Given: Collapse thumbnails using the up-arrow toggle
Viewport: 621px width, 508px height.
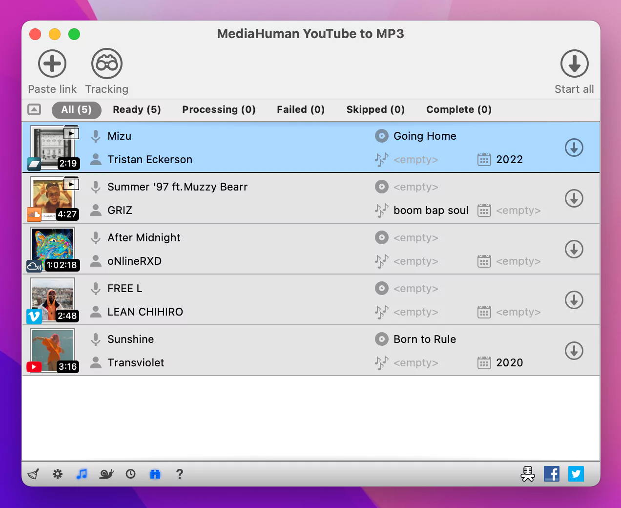Looking at the screenshot, I should pyautogui.click(x=34, y=109).
